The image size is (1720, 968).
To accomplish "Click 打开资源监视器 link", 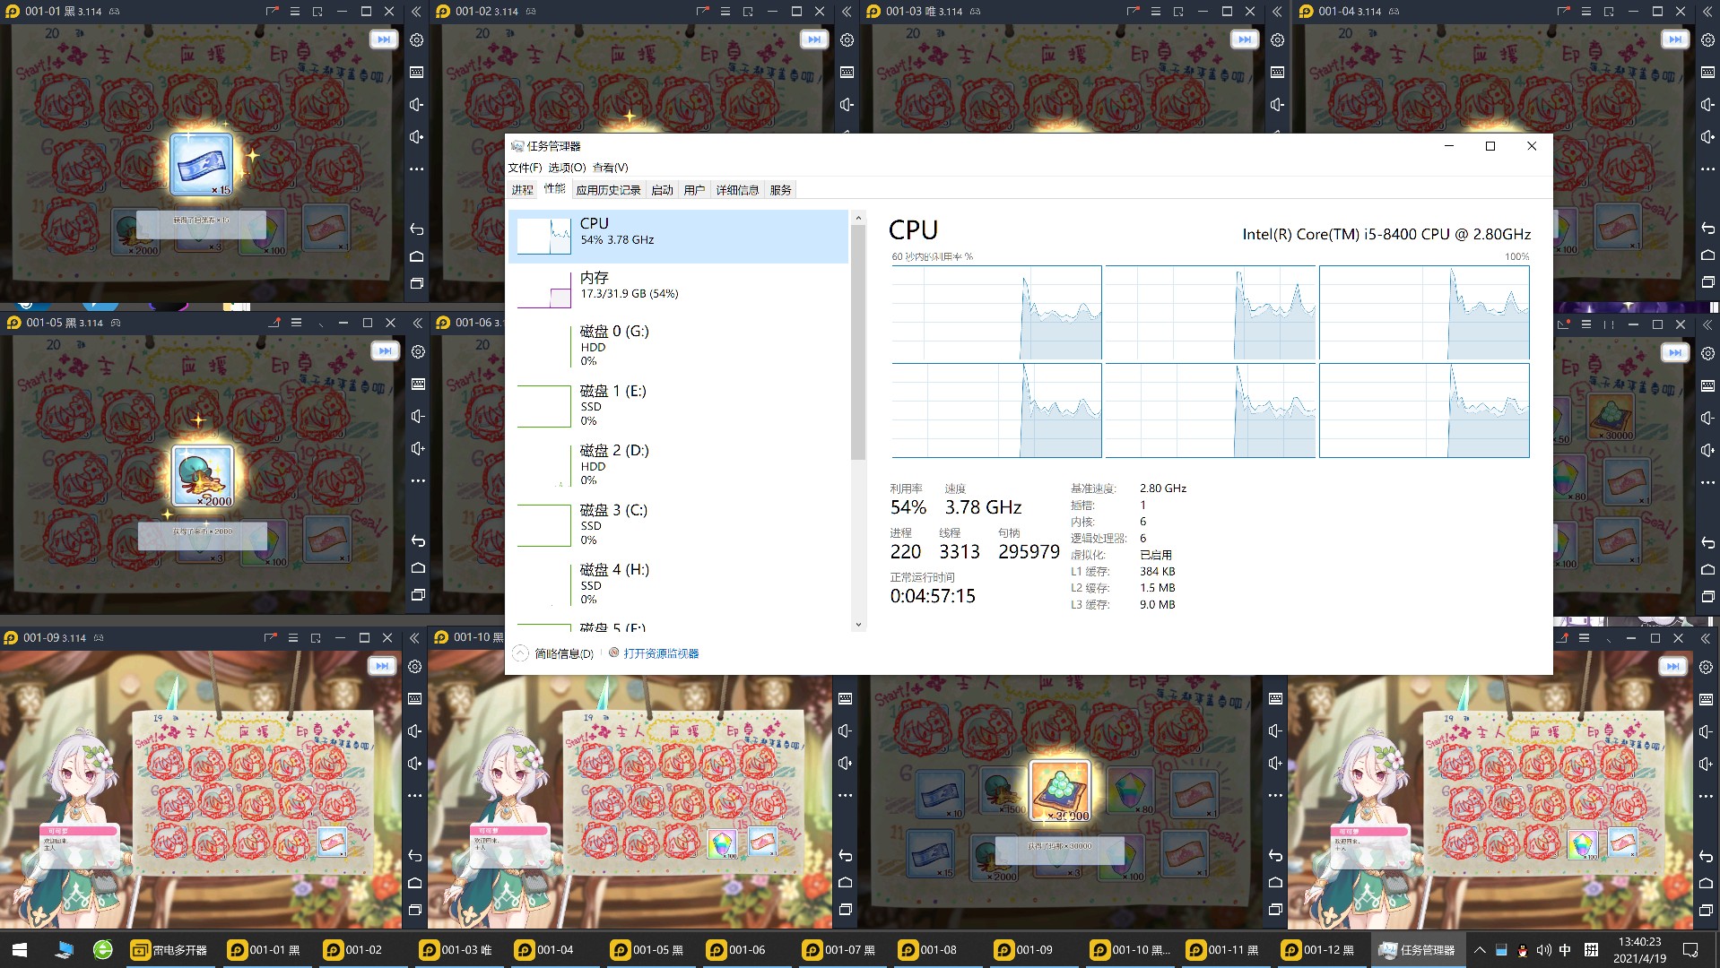I will (x=661, y=653).
